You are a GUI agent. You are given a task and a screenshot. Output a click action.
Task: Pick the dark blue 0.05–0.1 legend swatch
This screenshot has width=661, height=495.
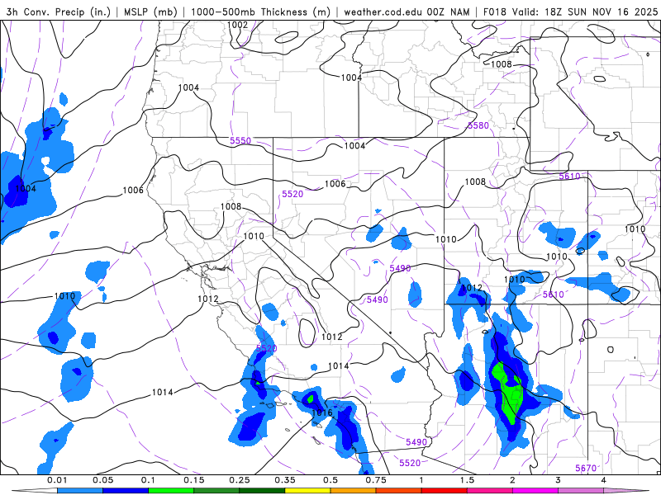[126, 491]
